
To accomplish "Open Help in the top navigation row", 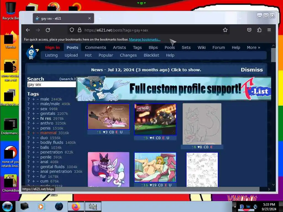I will pyautogui.click(x=236, y=47).
